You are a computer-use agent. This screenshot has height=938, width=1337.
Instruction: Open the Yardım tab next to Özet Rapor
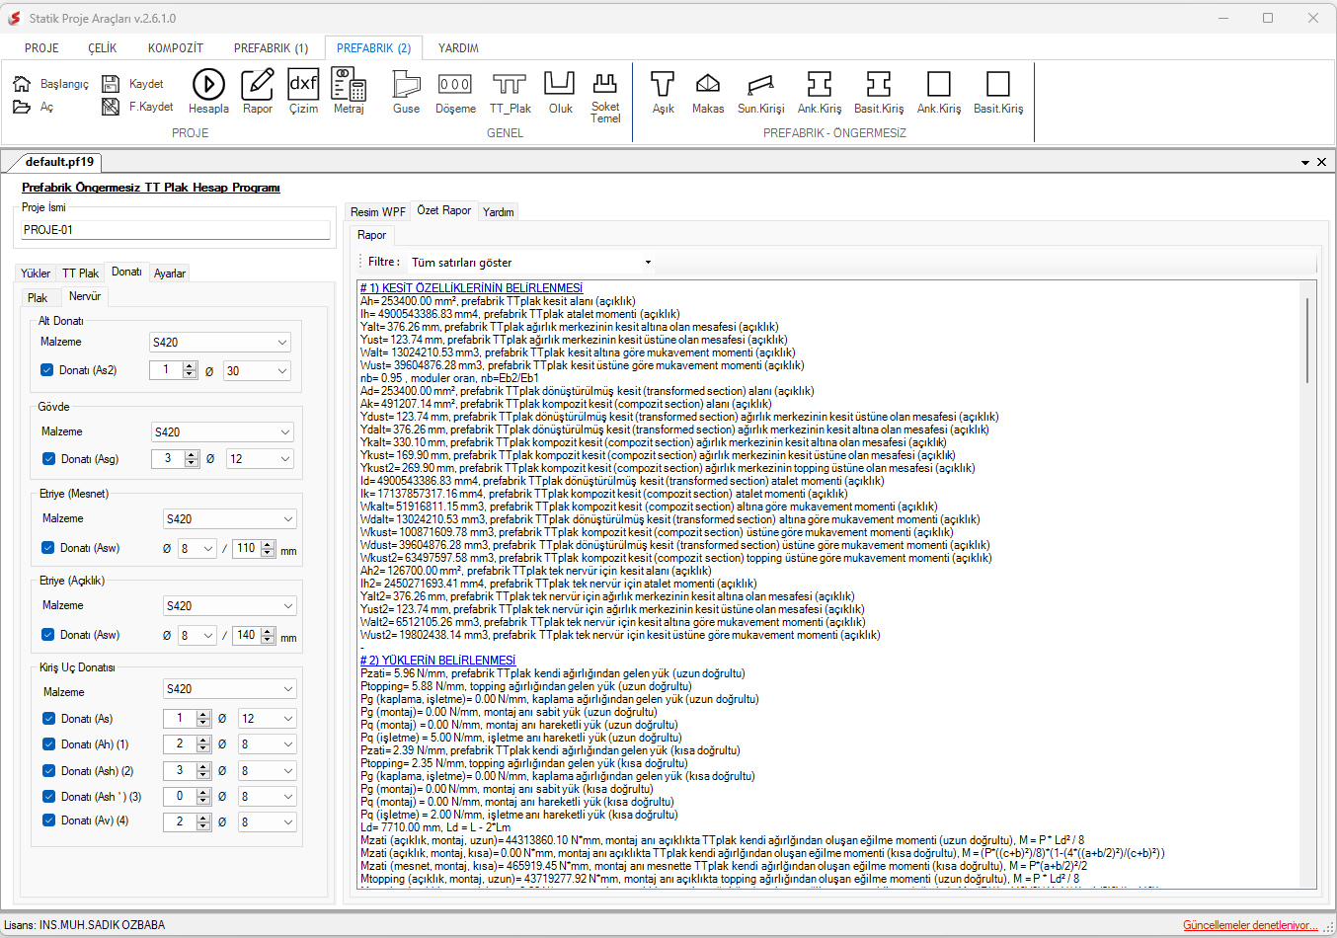click(499, 212)
